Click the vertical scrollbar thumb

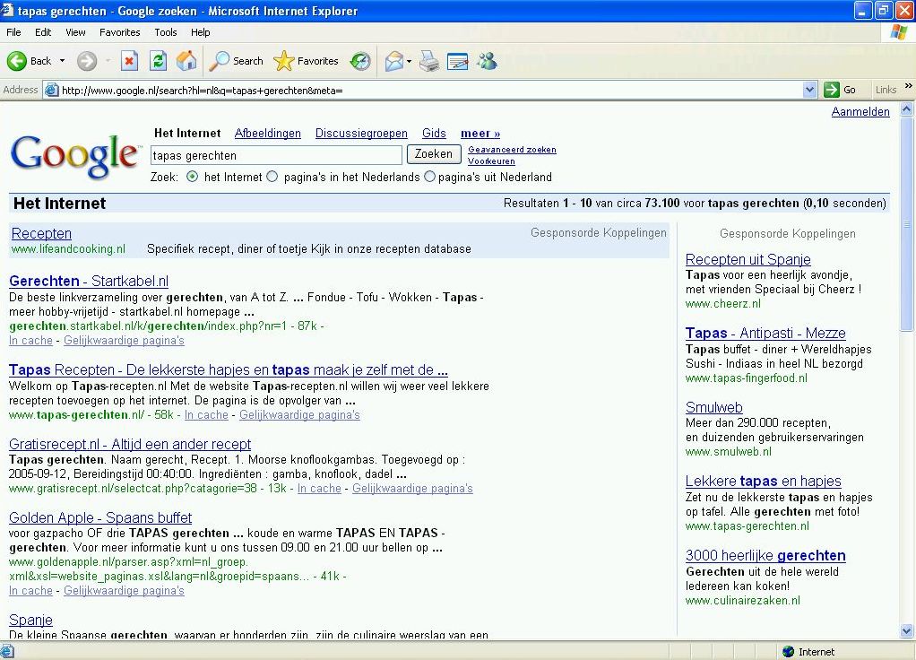point(906,224)
